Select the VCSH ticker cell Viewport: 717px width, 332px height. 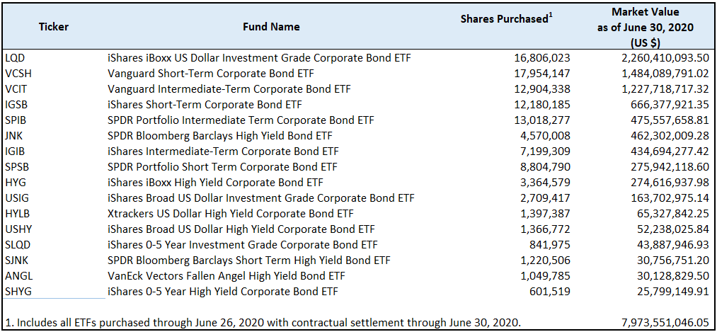coord(18,73)
